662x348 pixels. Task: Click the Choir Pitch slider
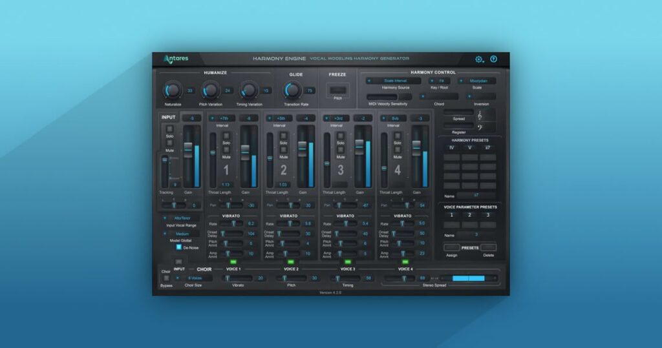click(292, 278)
